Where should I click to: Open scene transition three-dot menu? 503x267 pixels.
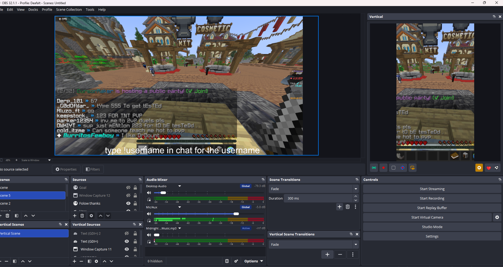[355, 207]
